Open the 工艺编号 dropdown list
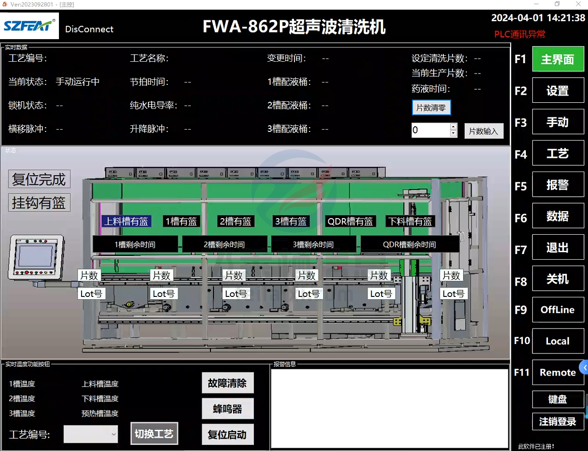The image size is (588, 451). click(90, 434)
